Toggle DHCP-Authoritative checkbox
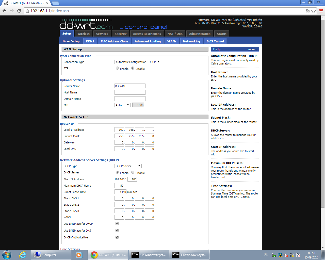Image resolution: width=325 pixels, height=260 pixels. pos(117,237)
